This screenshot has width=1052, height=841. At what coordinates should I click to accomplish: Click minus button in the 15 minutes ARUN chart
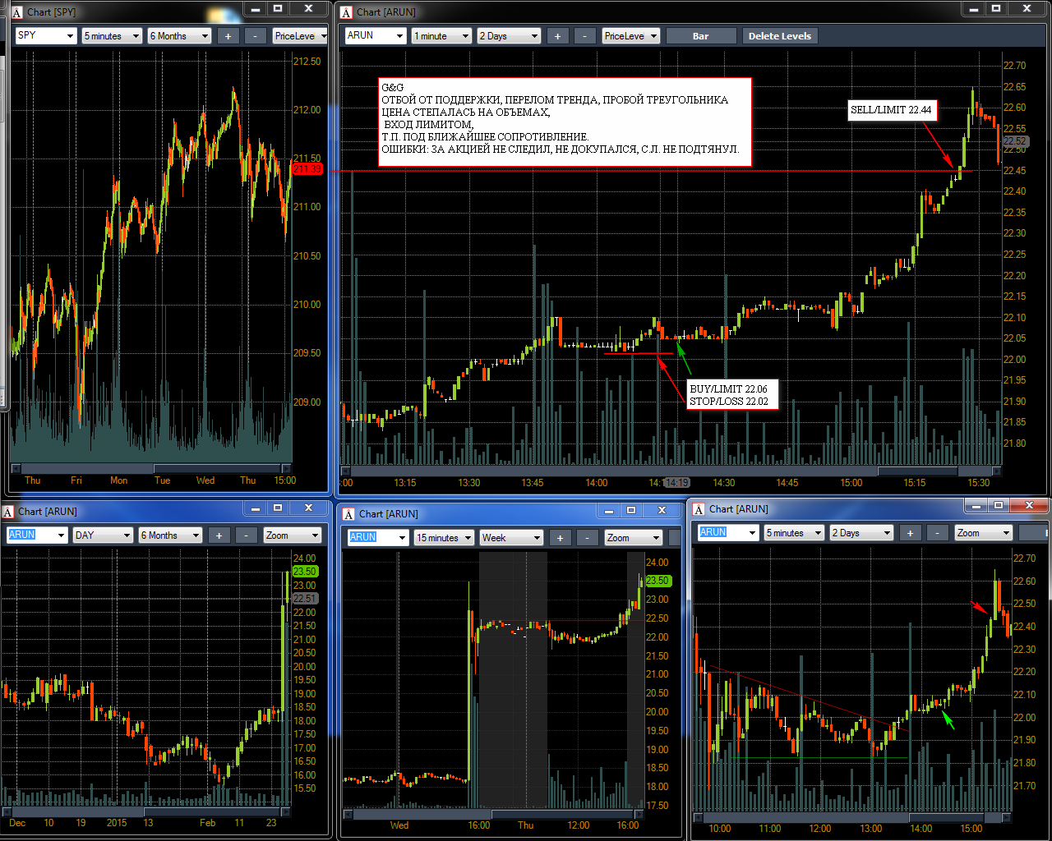(588, 537)
